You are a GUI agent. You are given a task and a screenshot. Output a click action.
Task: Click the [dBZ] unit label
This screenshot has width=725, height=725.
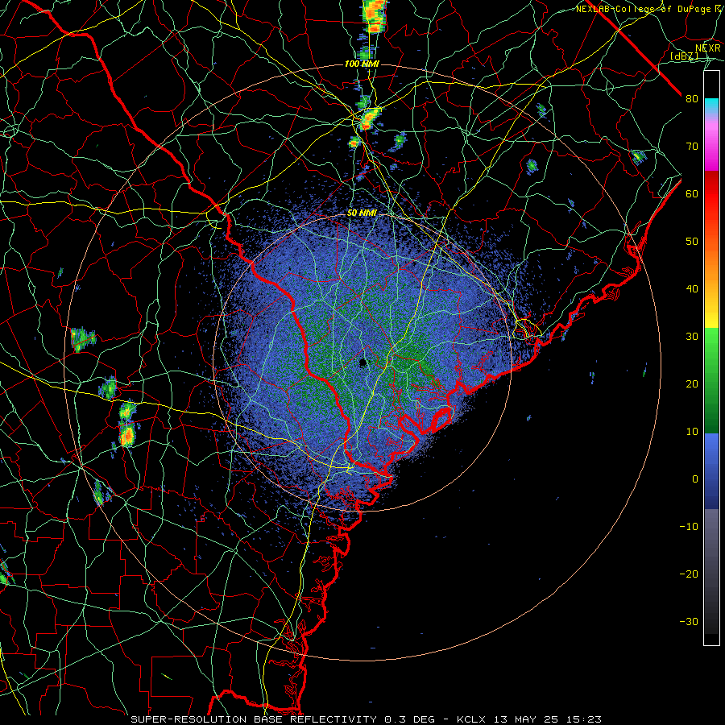tap(684, 56)
